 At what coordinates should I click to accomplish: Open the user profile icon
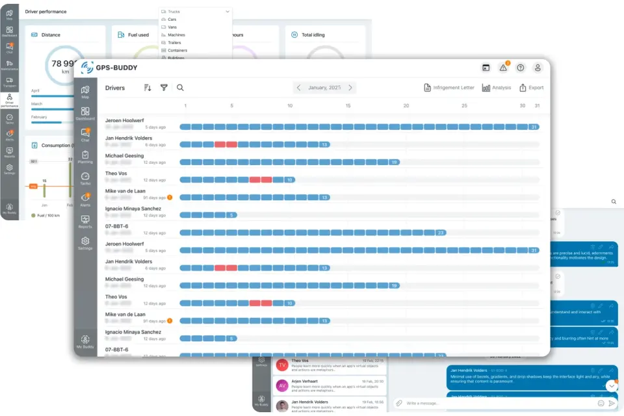(x=538, y=68)
